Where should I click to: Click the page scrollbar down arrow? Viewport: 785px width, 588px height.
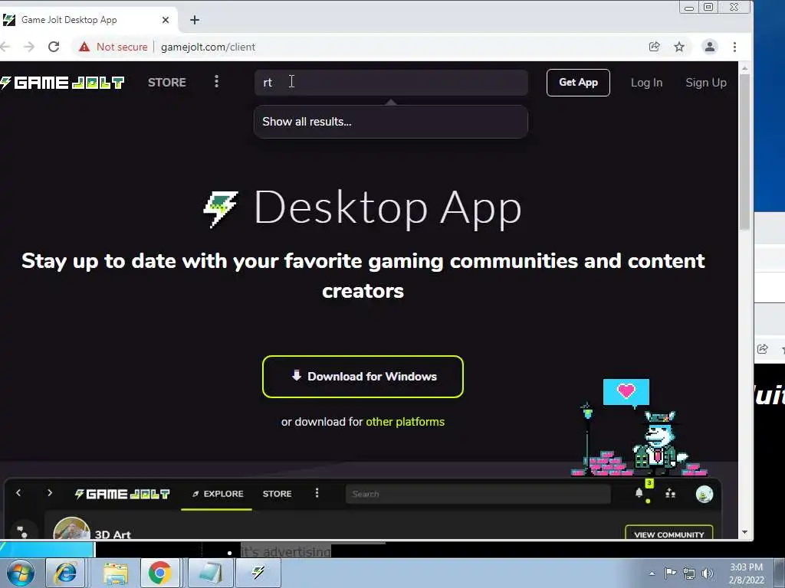(x=744, y=533)
